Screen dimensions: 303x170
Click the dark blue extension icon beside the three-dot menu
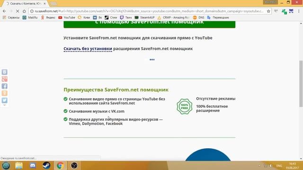coord(291,11)
